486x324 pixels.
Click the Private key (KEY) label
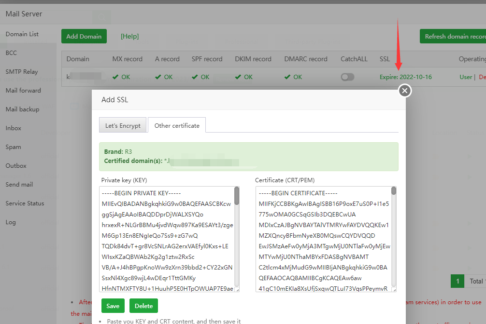124,180
